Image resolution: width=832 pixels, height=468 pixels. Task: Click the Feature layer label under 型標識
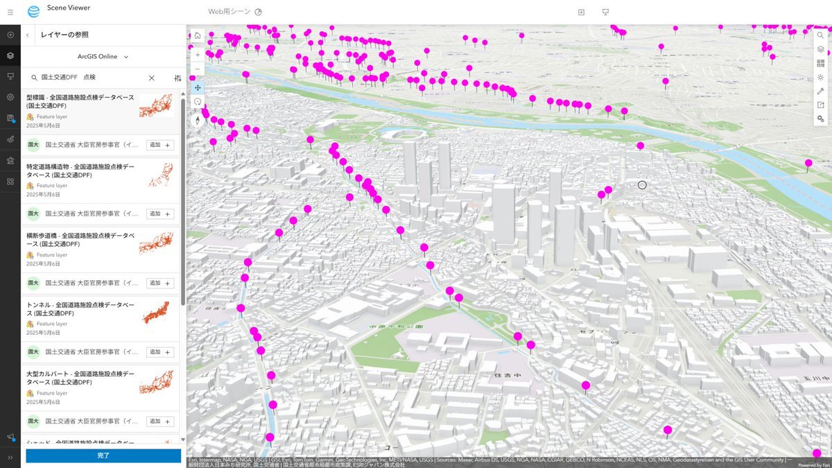point(52,116)
